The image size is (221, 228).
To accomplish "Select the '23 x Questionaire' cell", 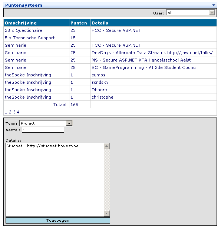I will (x=36, y=30).
